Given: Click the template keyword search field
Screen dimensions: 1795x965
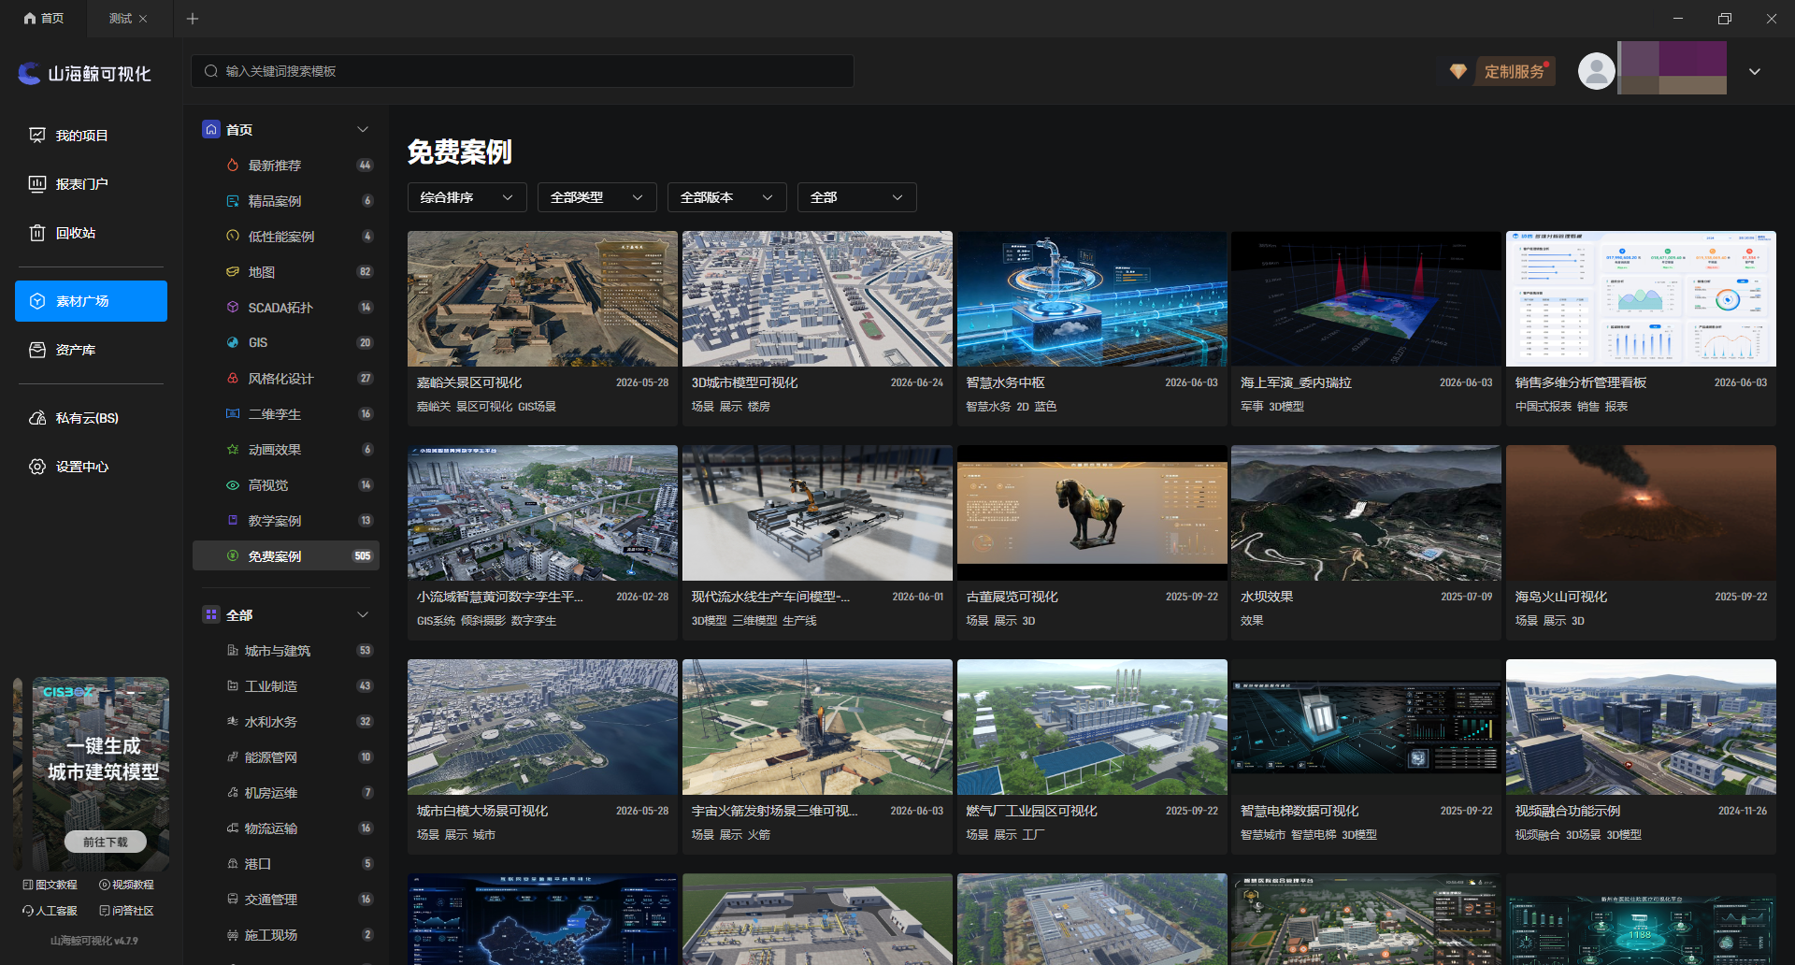Looking at the screenshot, I should click(523, 71).
